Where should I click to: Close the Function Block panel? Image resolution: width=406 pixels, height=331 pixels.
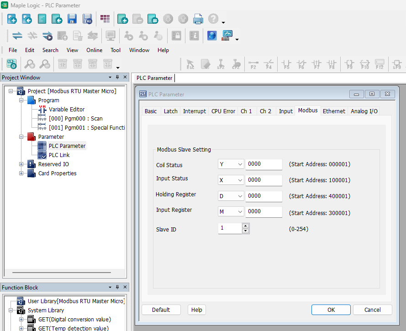125,287
